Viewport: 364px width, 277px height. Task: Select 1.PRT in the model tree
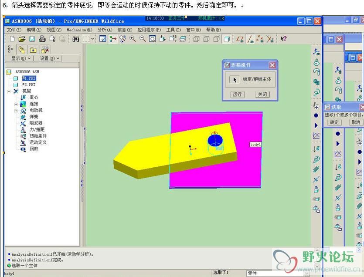29,78
